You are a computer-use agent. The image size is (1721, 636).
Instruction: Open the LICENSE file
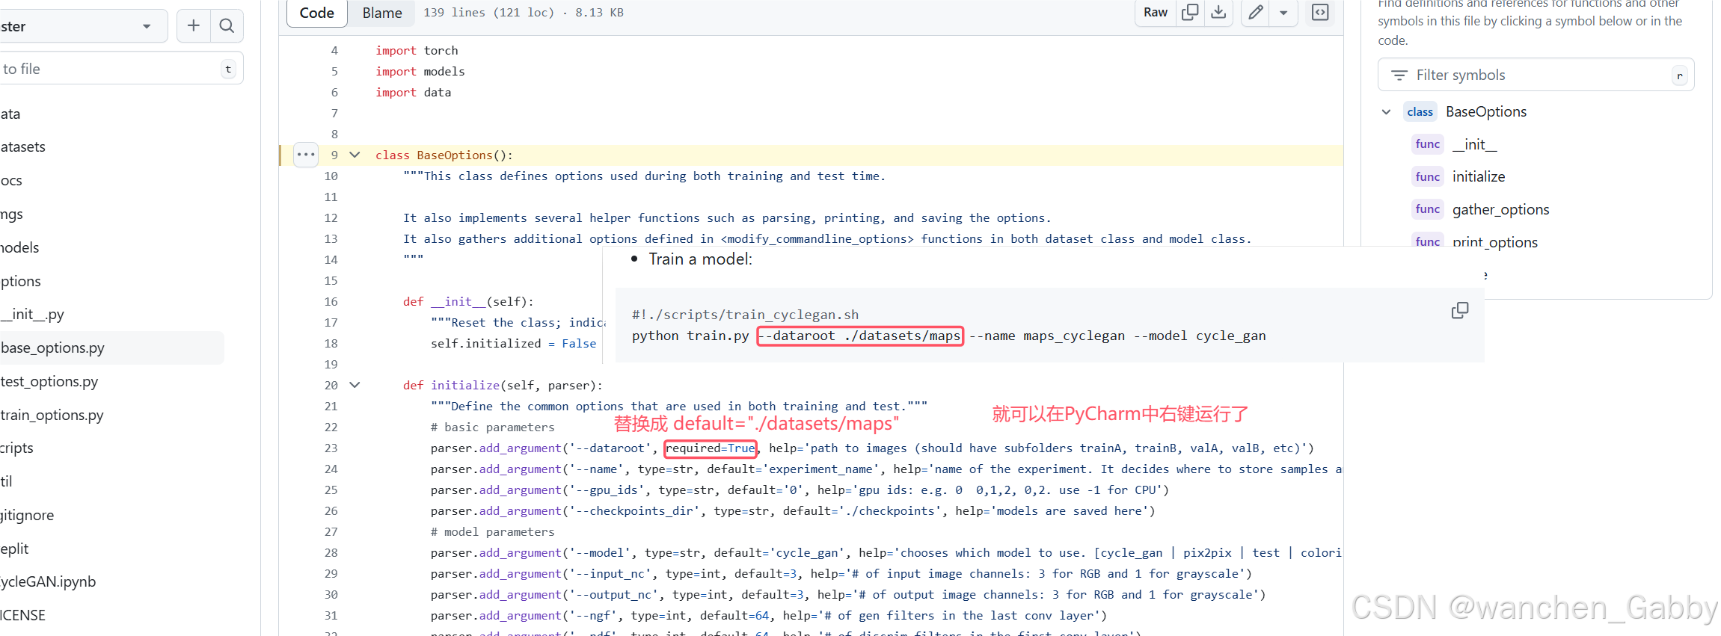coord(22,616)
